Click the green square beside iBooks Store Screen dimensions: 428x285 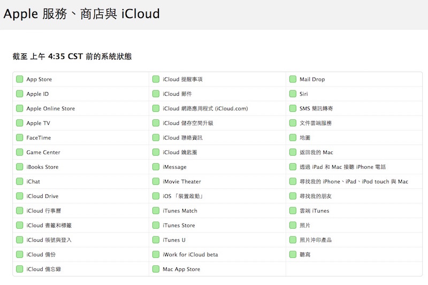point(19,167)
